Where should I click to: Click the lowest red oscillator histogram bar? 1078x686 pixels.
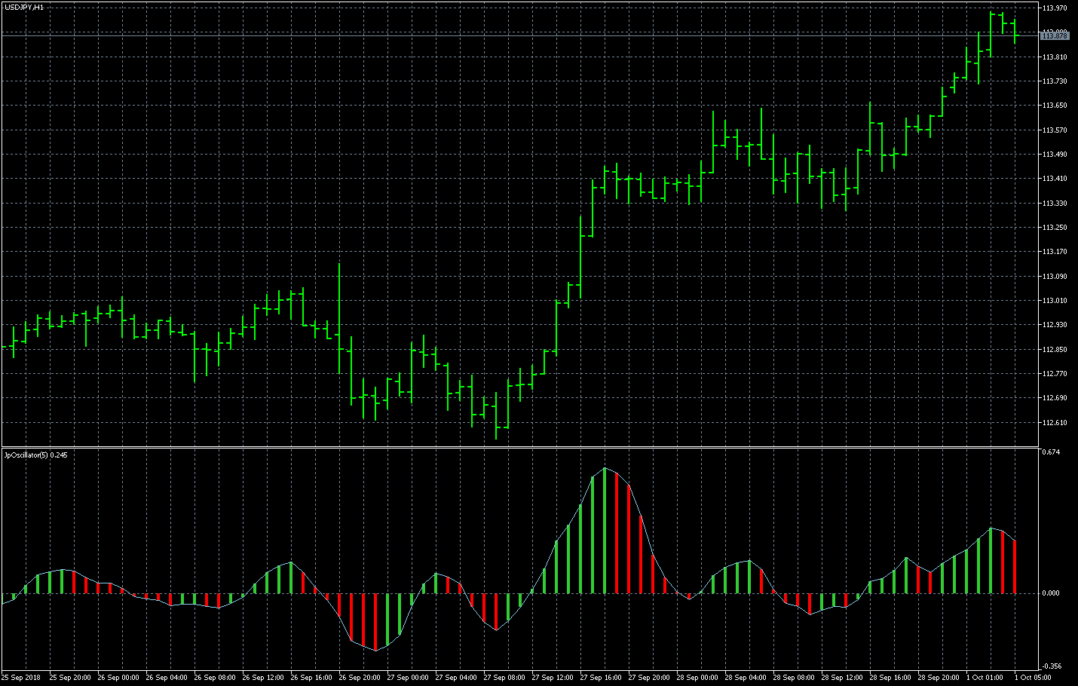[375, 621]
